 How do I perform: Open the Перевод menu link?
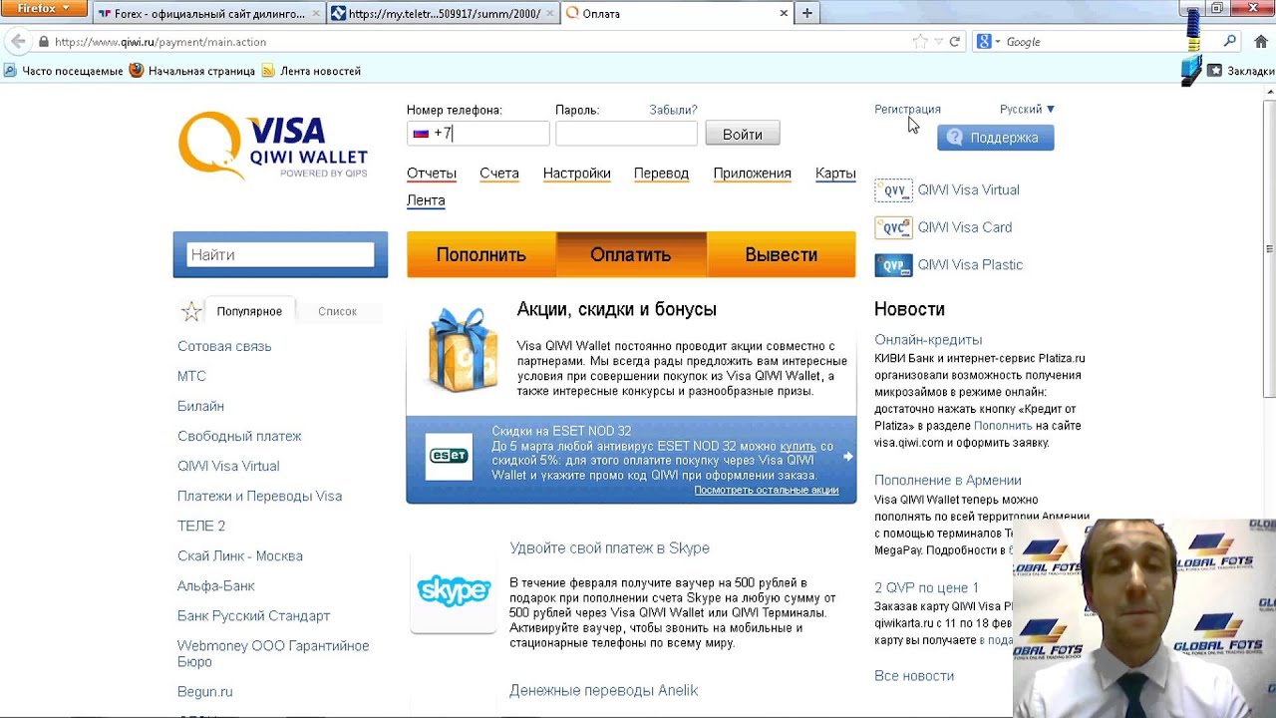point(661,174)
